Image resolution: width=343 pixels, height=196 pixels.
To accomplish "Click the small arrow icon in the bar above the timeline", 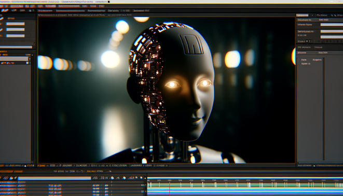I will (x=111, y=171).
